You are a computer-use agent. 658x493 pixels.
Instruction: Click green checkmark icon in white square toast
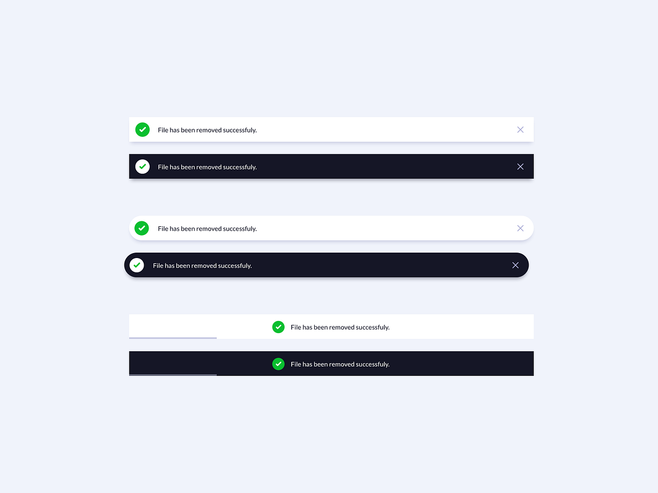click(143, 130)
